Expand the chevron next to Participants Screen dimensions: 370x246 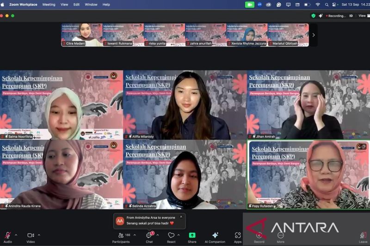(135, 235)
